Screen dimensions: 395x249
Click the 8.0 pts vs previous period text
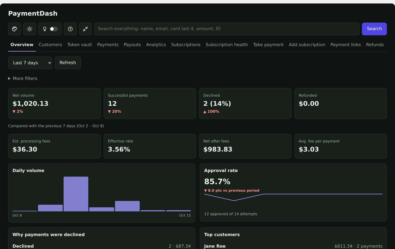coord(232,191)
